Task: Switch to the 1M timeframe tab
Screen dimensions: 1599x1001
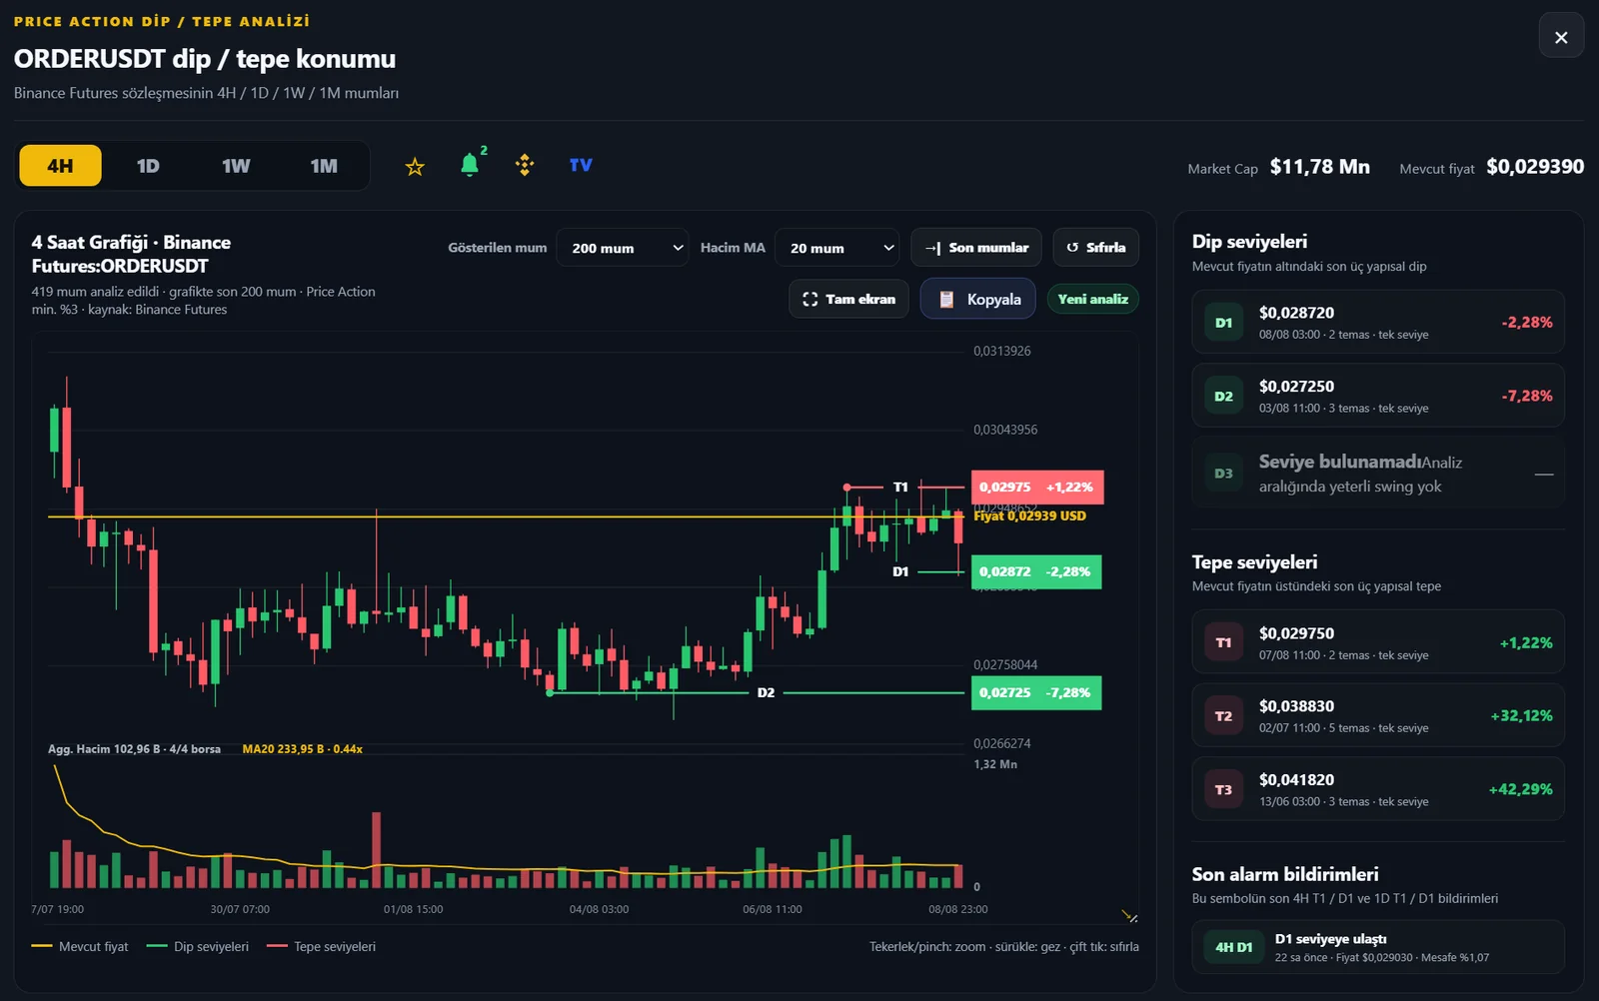Action: point(324,166)
